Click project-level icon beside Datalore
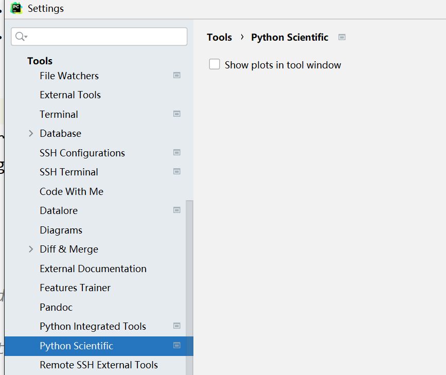The height and width of the screenshot is (375, 446). point(176,210)
